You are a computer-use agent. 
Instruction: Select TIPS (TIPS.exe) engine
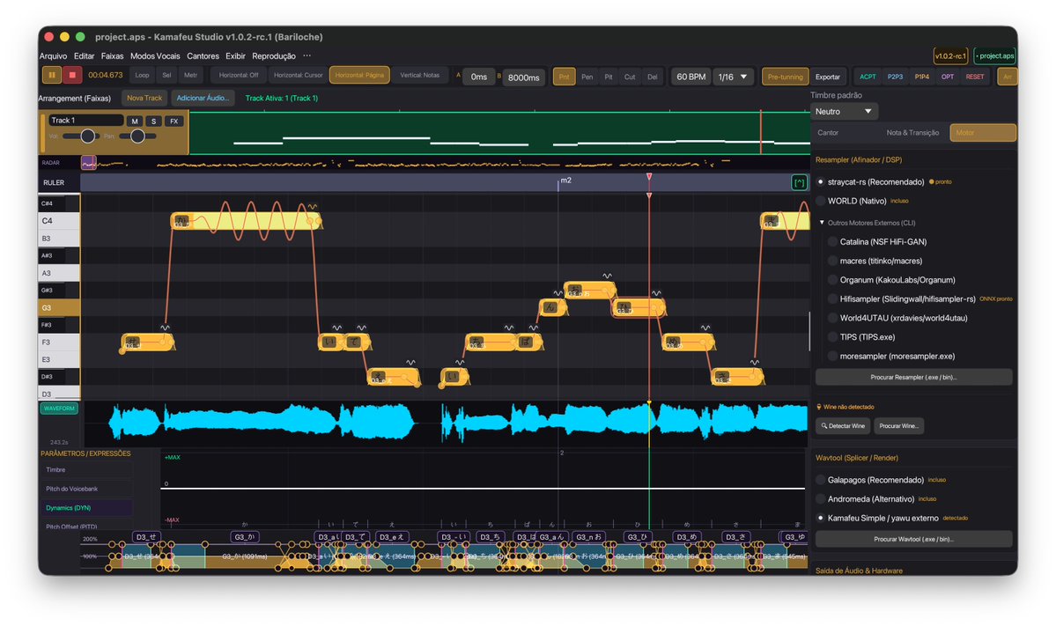click(860, 337)
